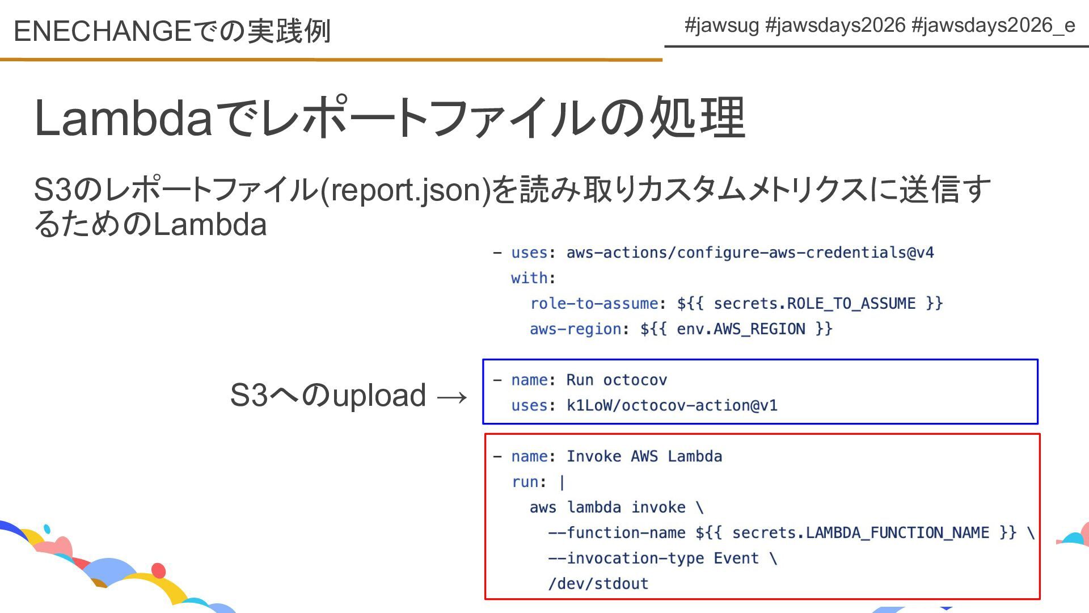
Task: Click the right arrow next to upload
Action: click(x=452, y=396)
